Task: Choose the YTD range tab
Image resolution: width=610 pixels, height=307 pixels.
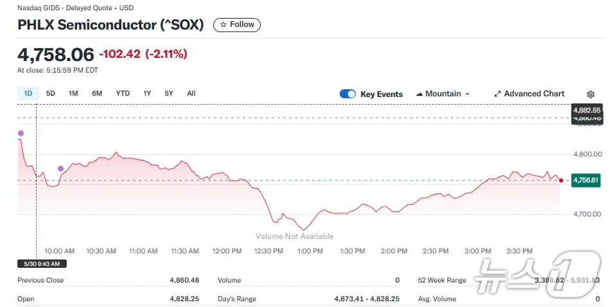Action: click(x=123, y=93)
